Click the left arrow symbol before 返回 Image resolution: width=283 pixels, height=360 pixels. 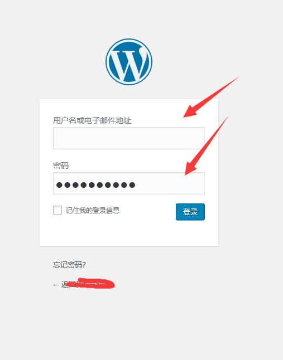click(56, 285)
